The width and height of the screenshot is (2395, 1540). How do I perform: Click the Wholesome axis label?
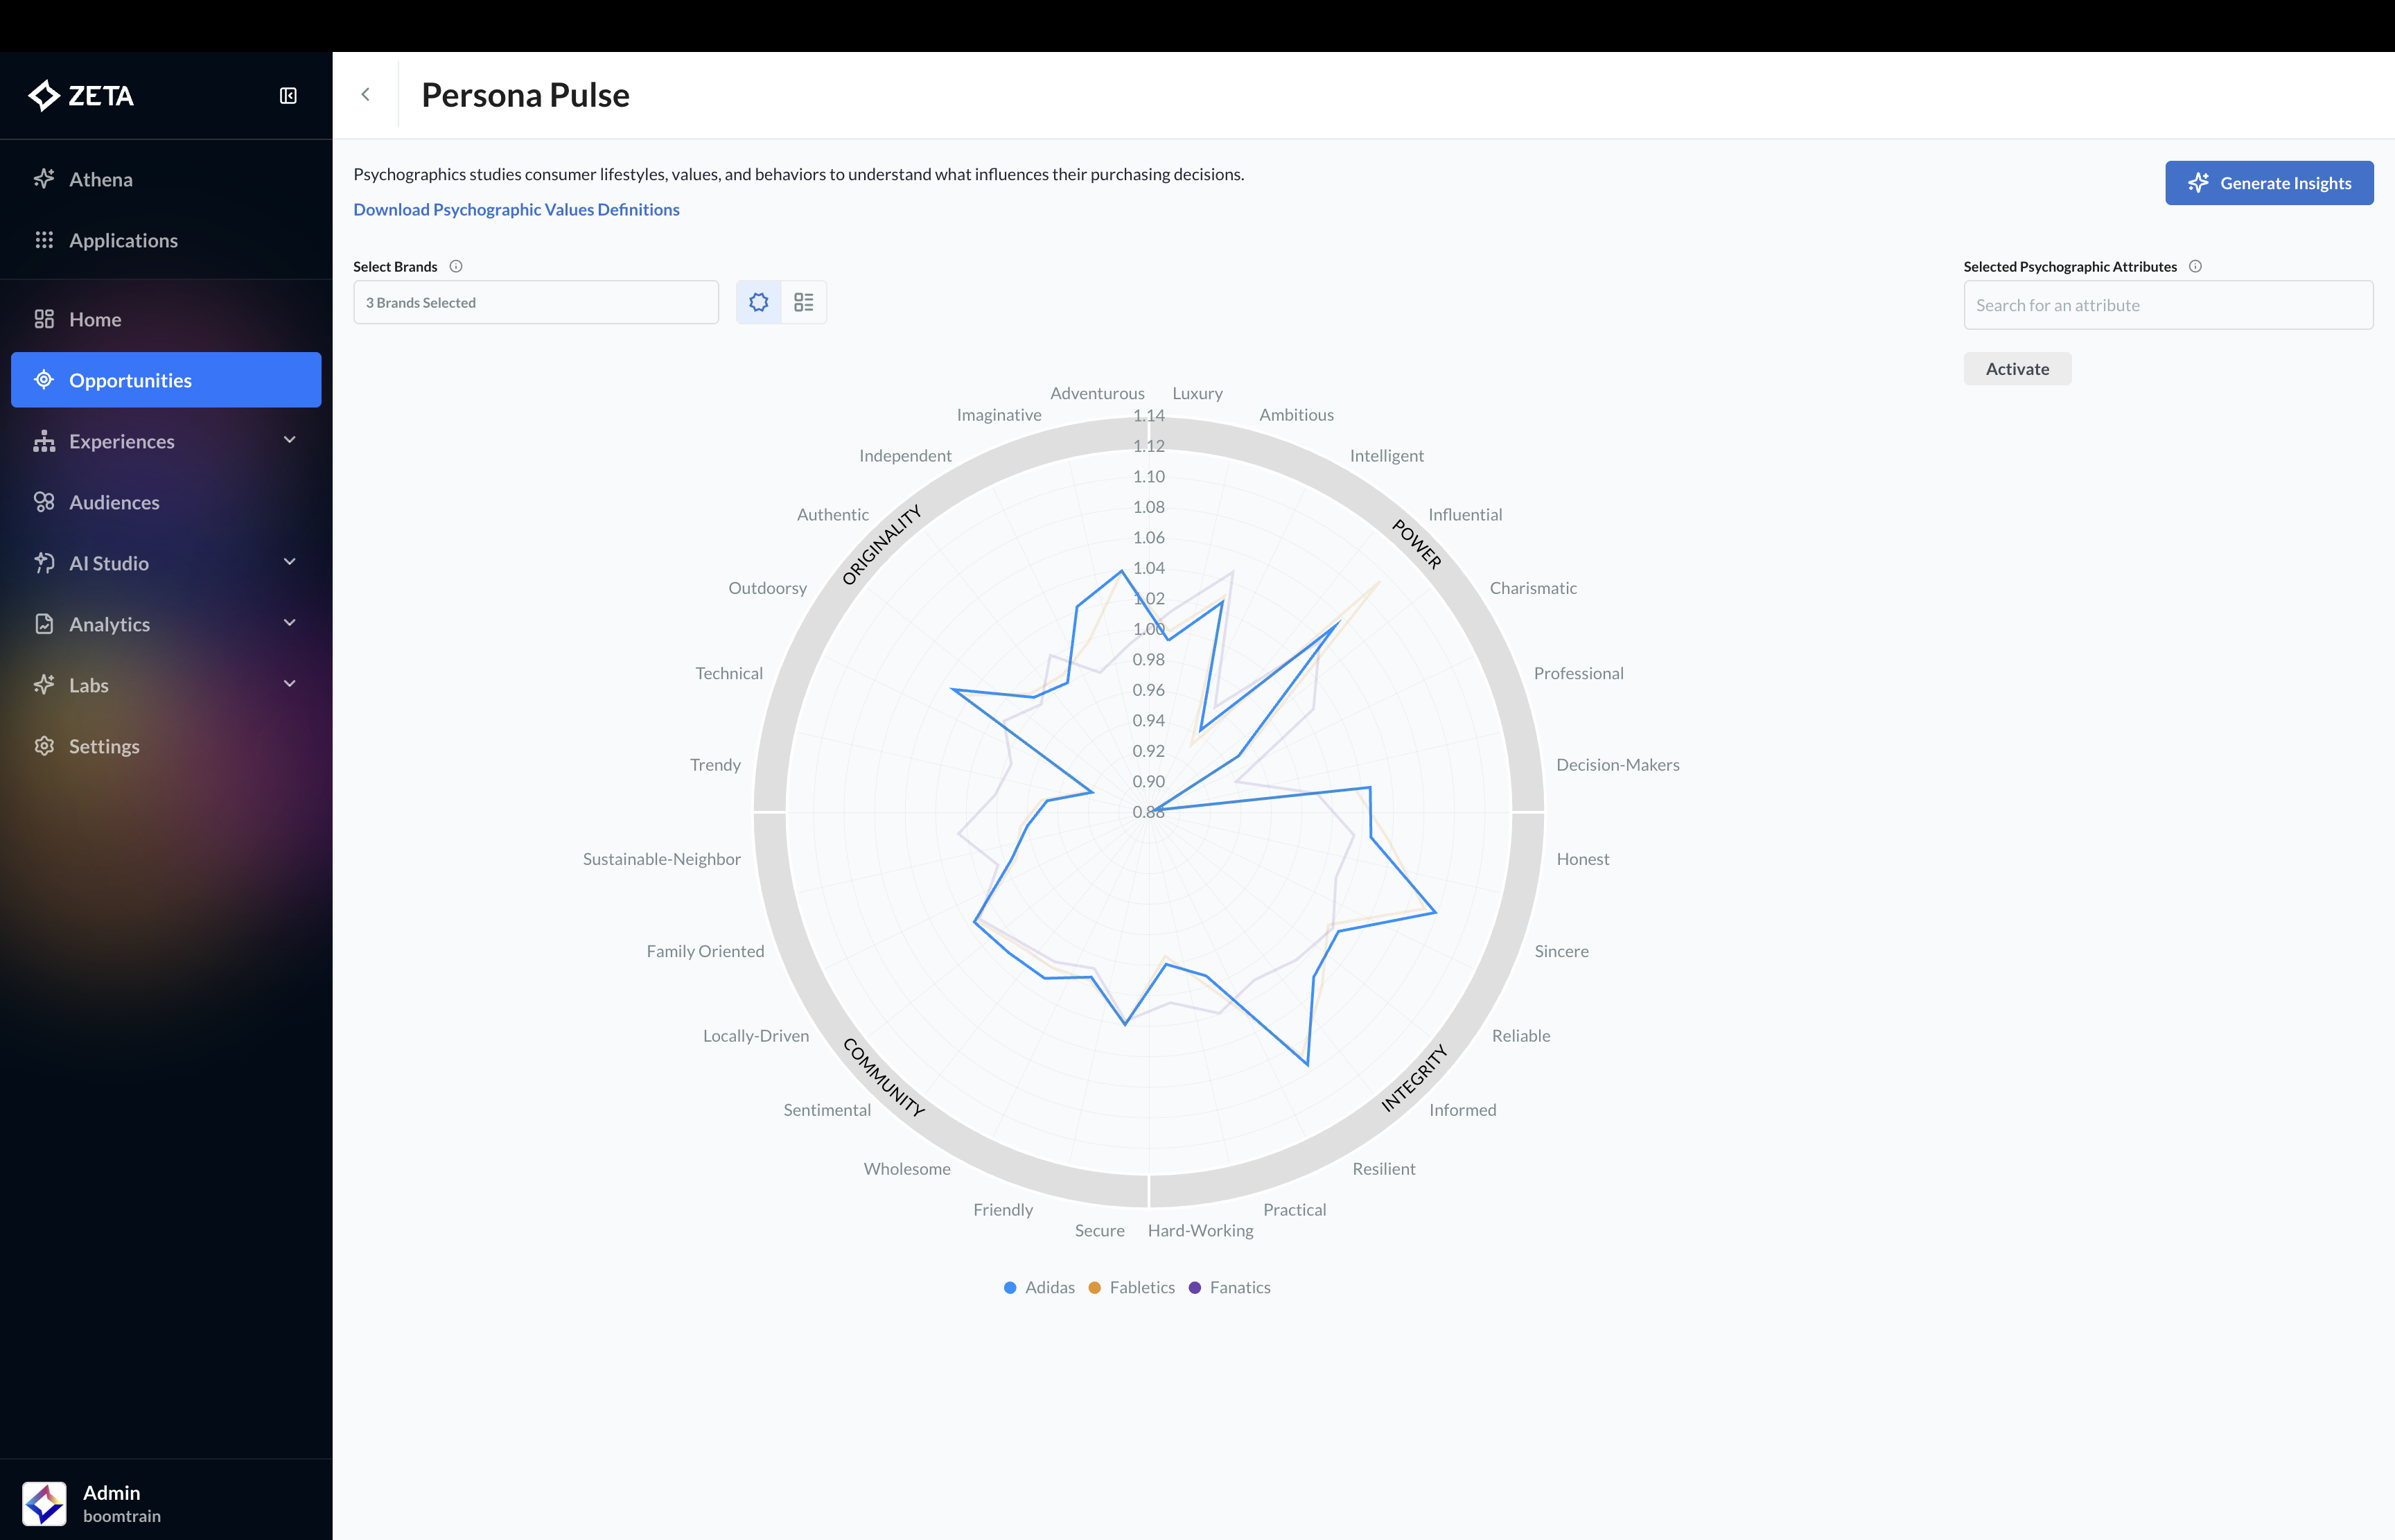(906, 1169)
